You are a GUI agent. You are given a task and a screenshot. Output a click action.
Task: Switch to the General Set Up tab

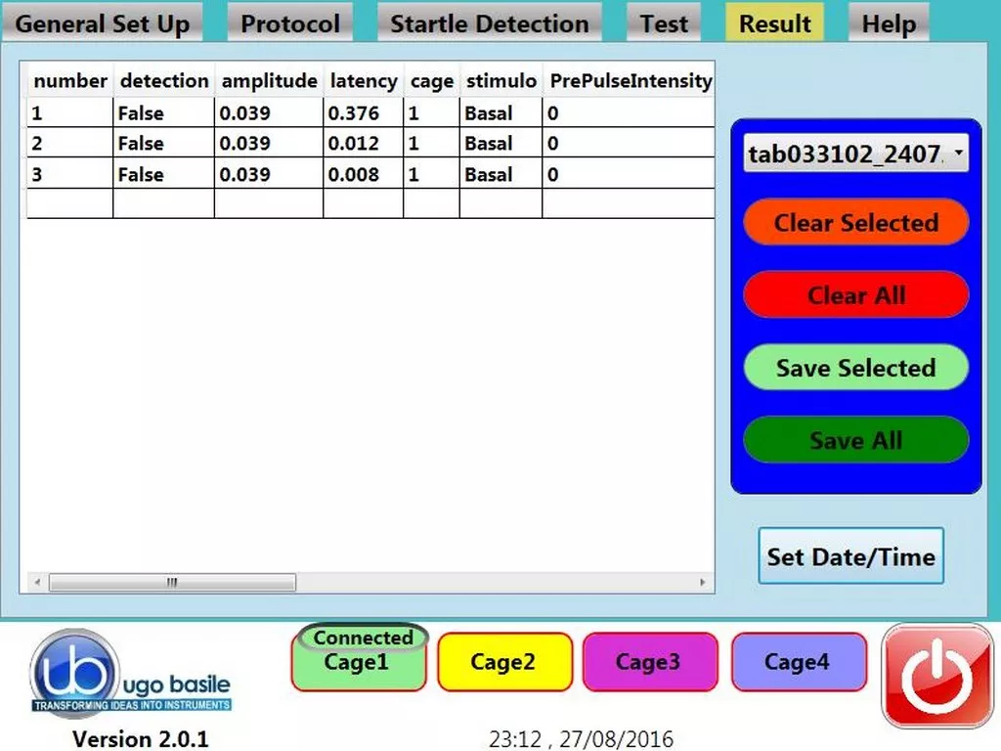(103, 23)
